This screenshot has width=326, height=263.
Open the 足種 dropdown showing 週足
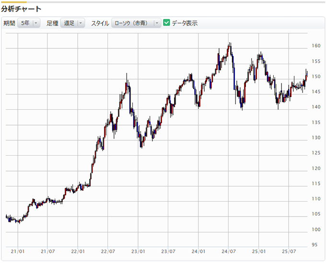point(72,23)
